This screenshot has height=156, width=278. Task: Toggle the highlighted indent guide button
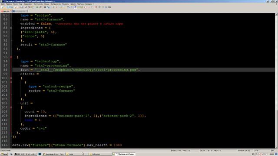[75, 7]
